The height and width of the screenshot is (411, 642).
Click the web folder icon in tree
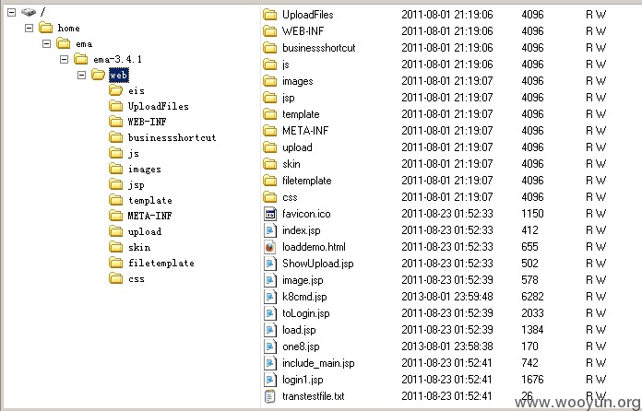[x=99, y=75]
